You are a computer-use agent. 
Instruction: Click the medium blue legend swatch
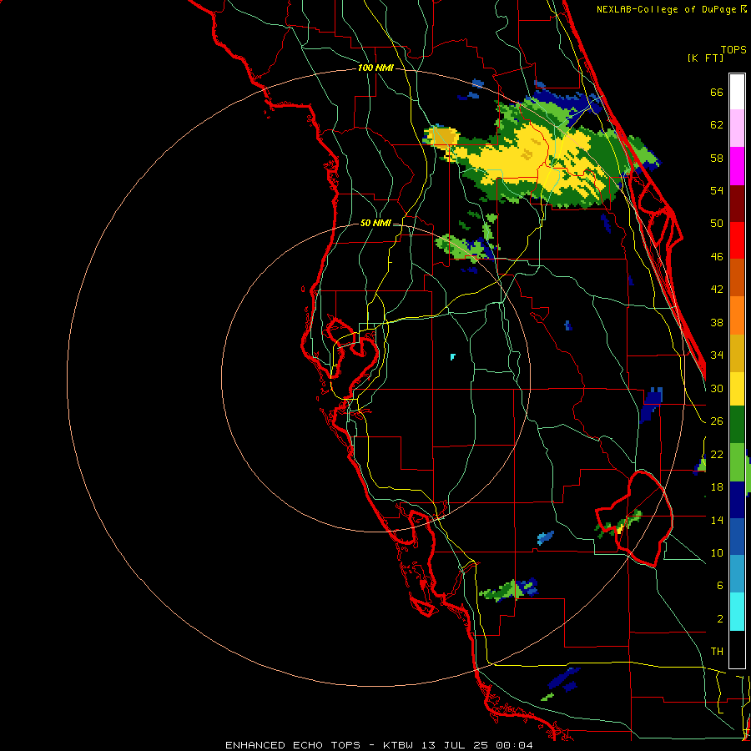point(737,537)
